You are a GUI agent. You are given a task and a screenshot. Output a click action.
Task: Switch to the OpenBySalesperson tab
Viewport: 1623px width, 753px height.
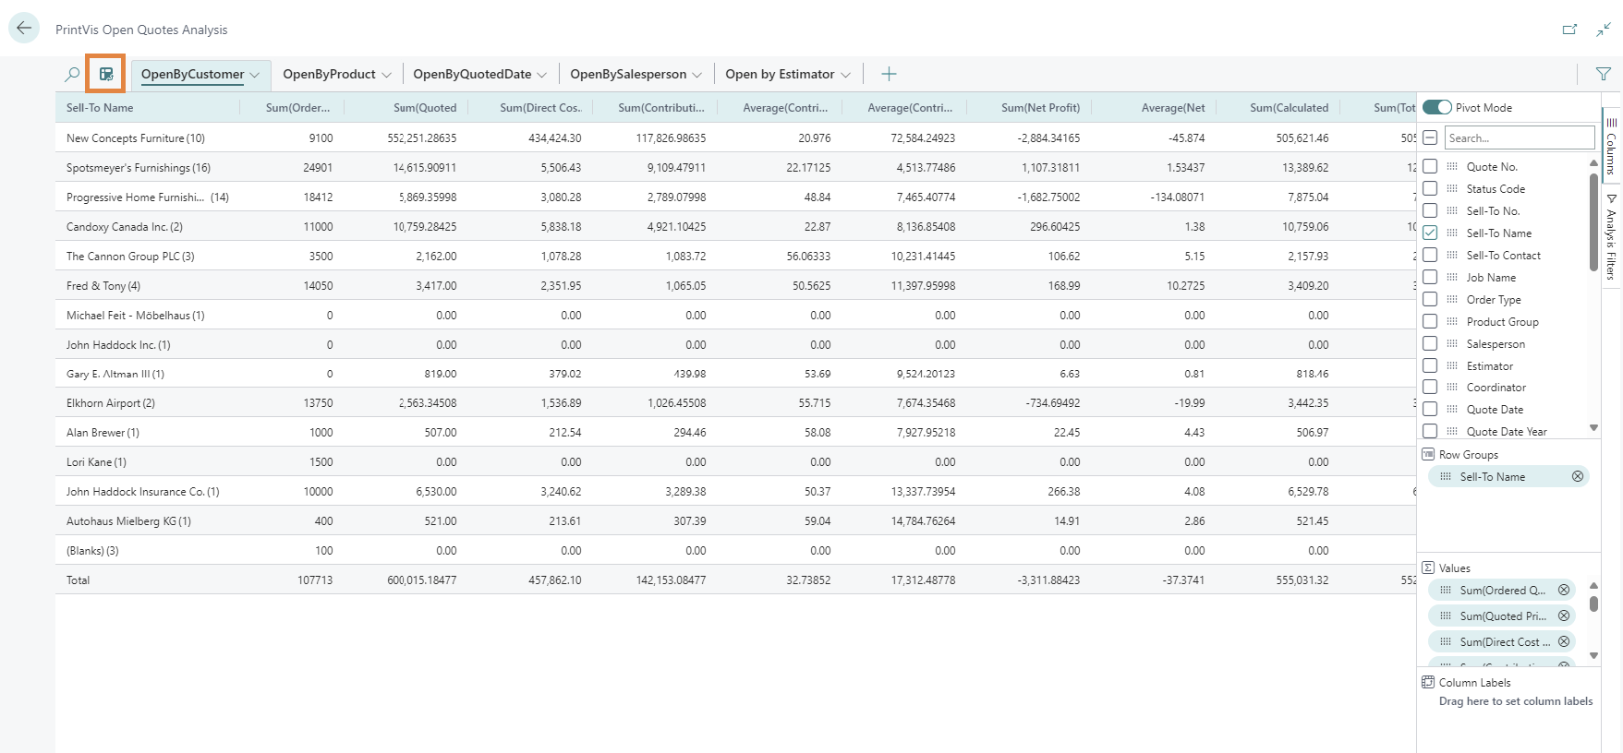coord(627,75)
